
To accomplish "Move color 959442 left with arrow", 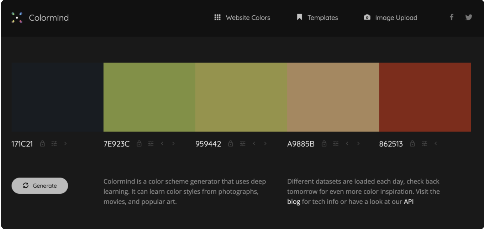I will pos(254,144).
